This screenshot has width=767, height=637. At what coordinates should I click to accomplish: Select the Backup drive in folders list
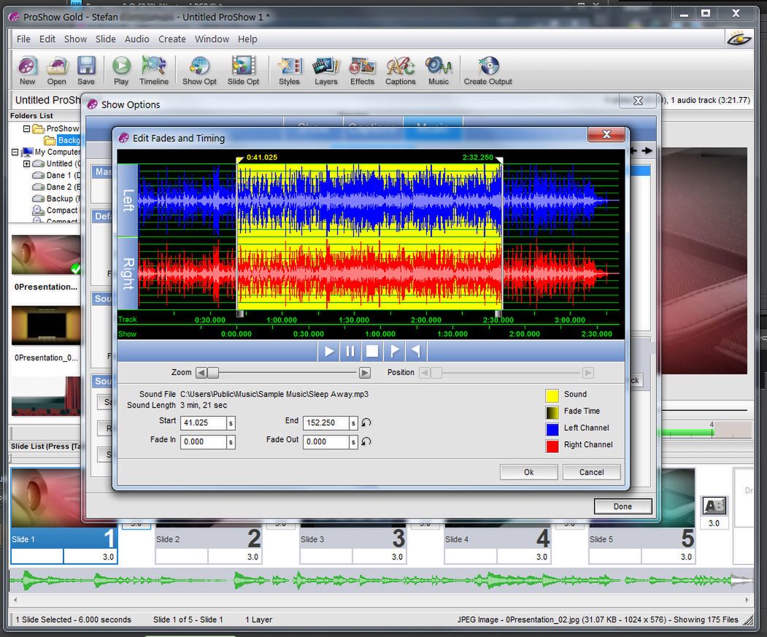[x=56, y=198]
